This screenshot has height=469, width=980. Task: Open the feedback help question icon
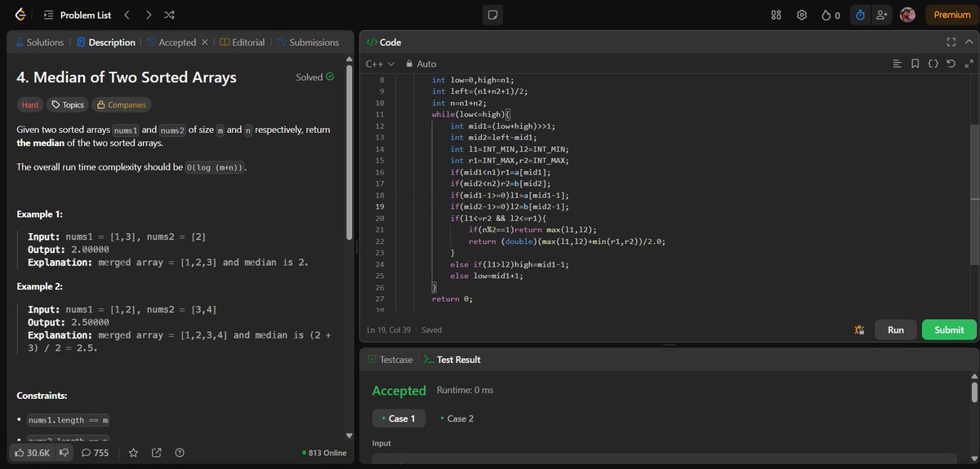(180, 453)
